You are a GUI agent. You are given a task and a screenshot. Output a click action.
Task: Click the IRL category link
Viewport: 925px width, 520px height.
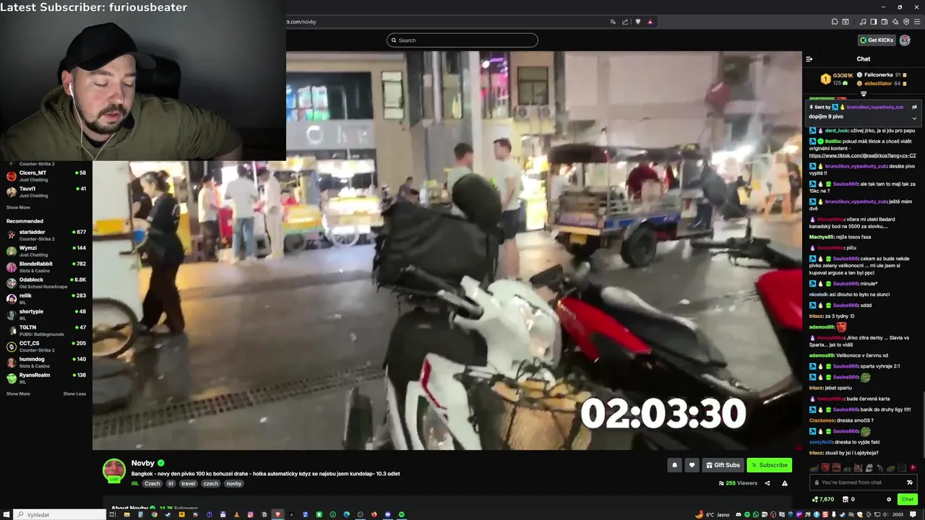click(135, 484)
